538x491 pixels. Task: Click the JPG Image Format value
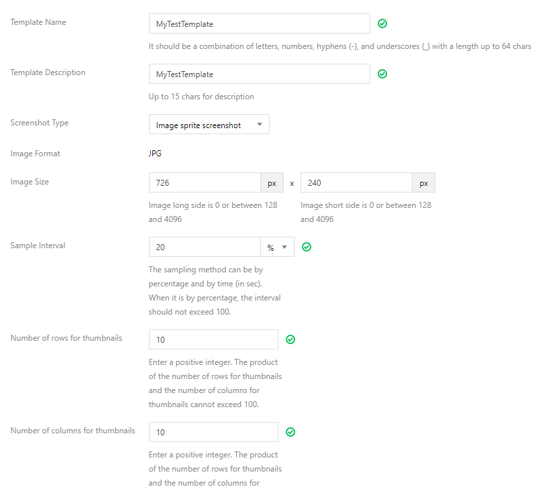coord(155,154)
